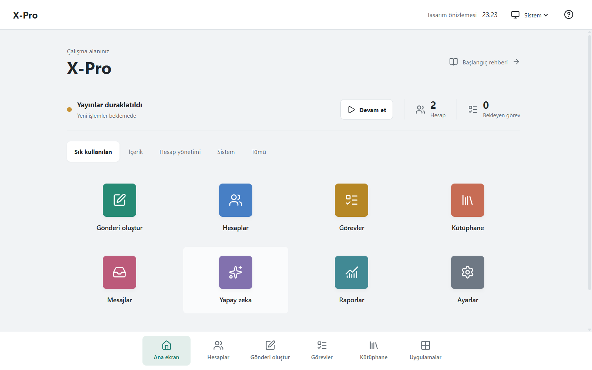Screen dimensions: 592x370
Task: View the 0 Bekleyen görev counter
Action: point(494,110)
